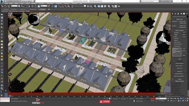Viewport: 189px width, 106px height.
Task: Open the Motion command panel tab
Action: [x=181, y=14]
